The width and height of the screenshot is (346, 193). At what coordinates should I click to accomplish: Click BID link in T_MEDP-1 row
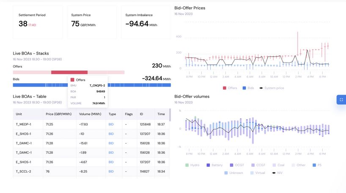click(111, 124)
